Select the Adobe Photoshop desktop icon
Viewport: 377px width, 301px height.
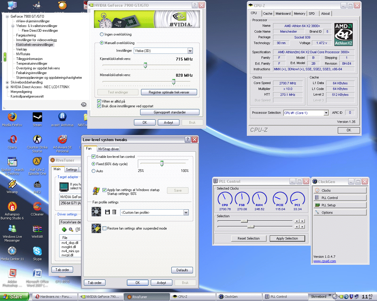(12, 278)
